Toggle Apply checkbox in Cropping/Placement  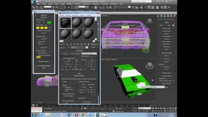pyautogui.click(x=81, y=84)
